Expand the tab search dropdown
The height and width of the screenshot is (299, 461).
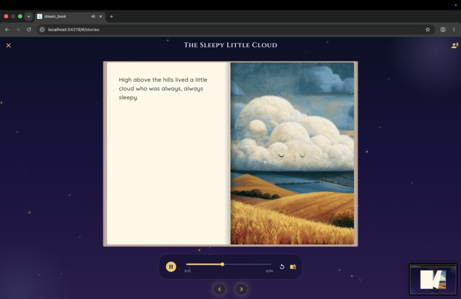click(29, 17)
